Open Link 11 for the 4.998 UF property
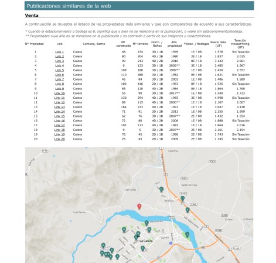The width and height of the screenshot is (276, 263). (59, 98)
